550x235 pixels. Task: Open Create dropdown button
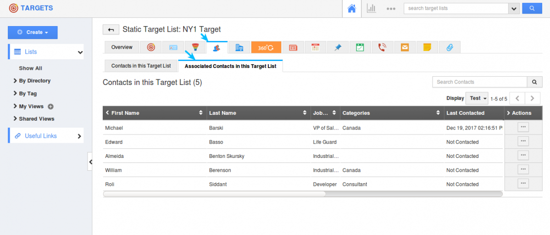(33, 32)
